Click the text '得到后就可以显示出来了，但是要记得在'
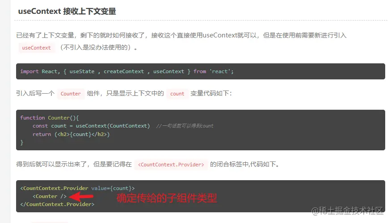 [74, 164]
